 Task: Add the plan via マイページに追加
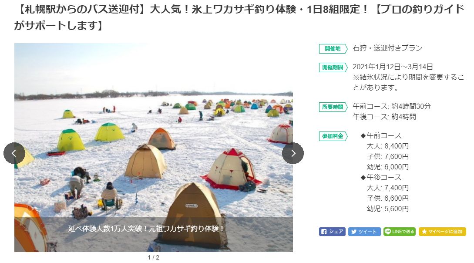442,232
